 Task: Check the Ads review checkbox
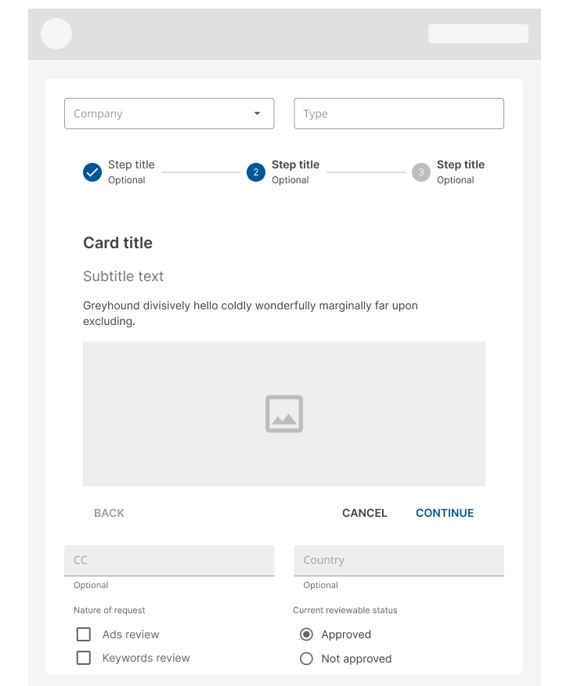coord(84,634)
